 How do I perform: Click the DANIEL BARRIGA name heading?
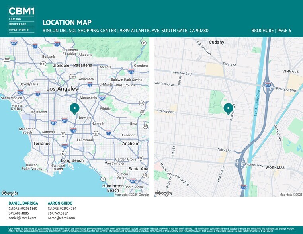click(x=23, y=203)
